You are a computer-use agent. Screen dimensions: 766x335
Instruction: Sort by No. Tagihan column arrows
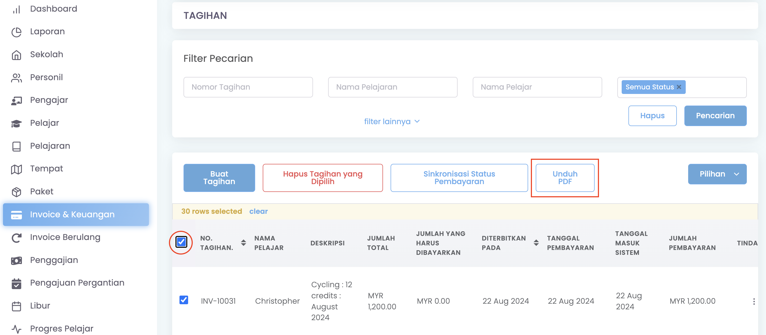pyautogui.click(x=244, y=243)
